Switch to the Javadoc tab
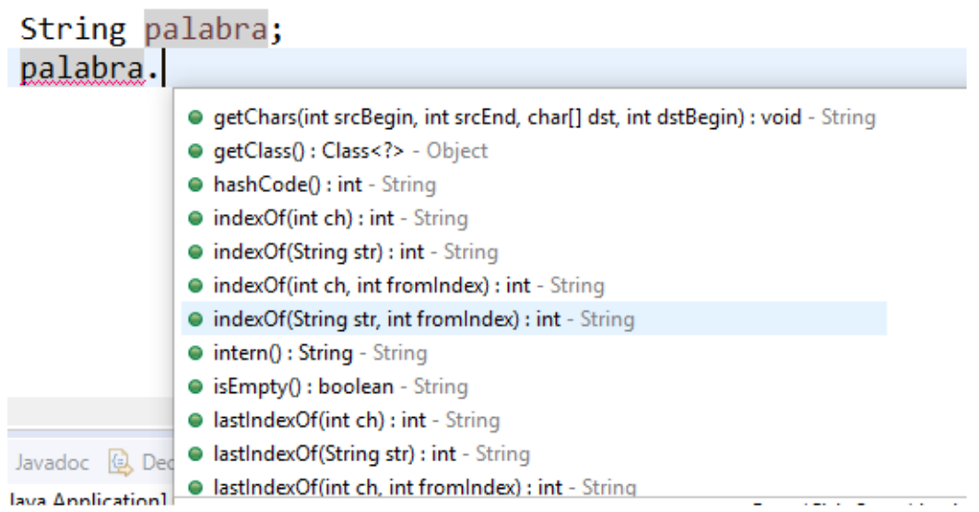This screenshot has height=512, width=979. tap(51, 460)
